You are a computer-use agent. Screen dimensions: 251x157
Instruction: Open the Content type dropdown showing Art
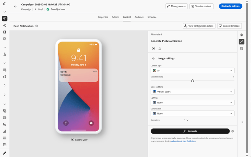pos(192,70)
